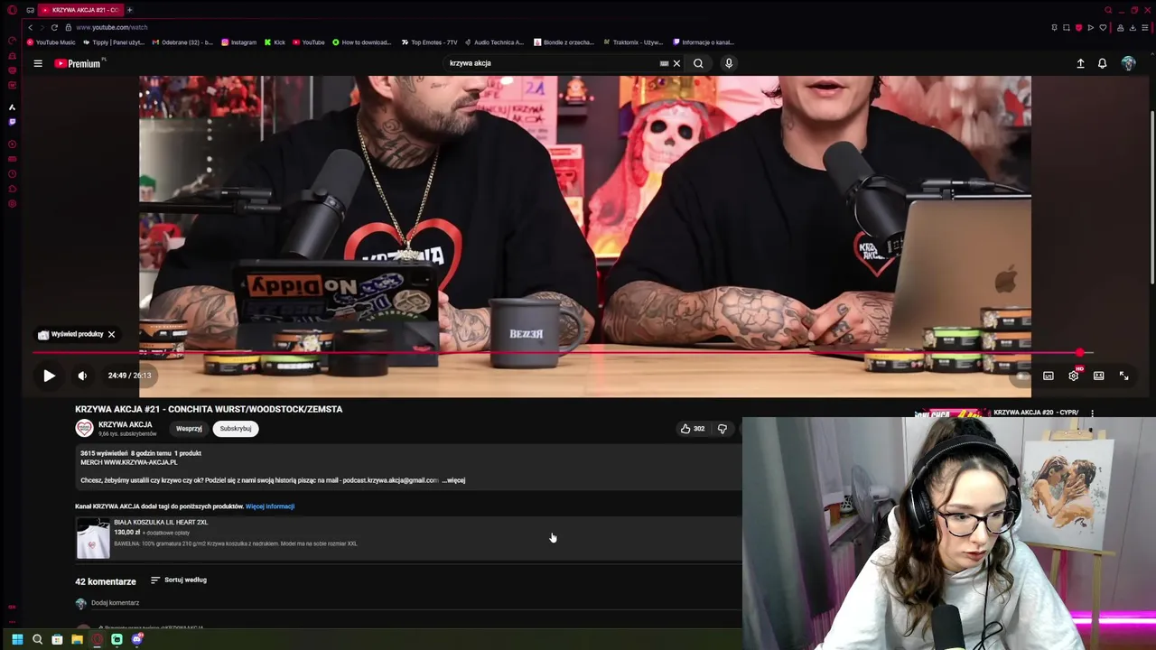Open 'Odebrane (32)' Gmail bookmark
This screenshot has width=1156, height=650.
tap(182, 42)
